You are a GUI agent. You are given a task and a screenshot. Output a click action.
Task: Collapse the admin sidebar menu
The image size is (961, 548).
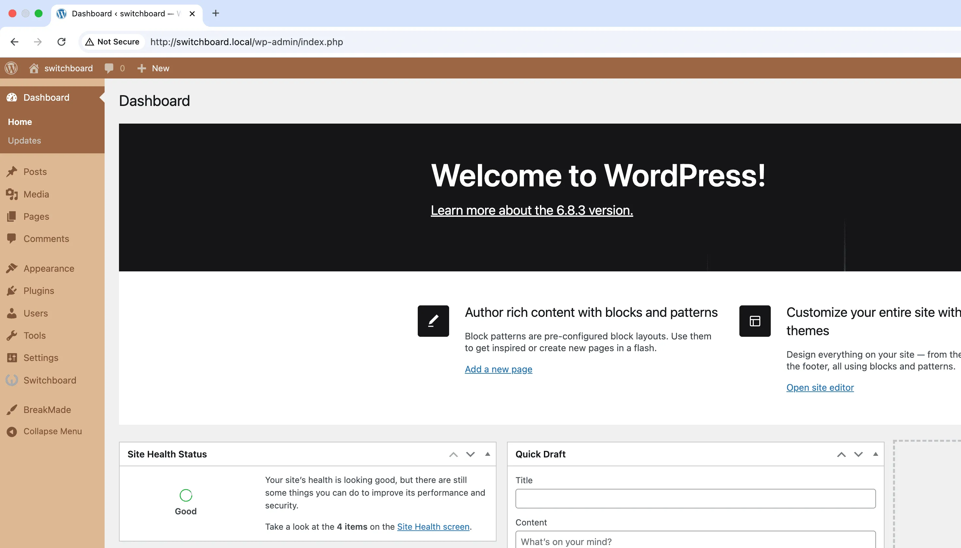pos(52,431)
